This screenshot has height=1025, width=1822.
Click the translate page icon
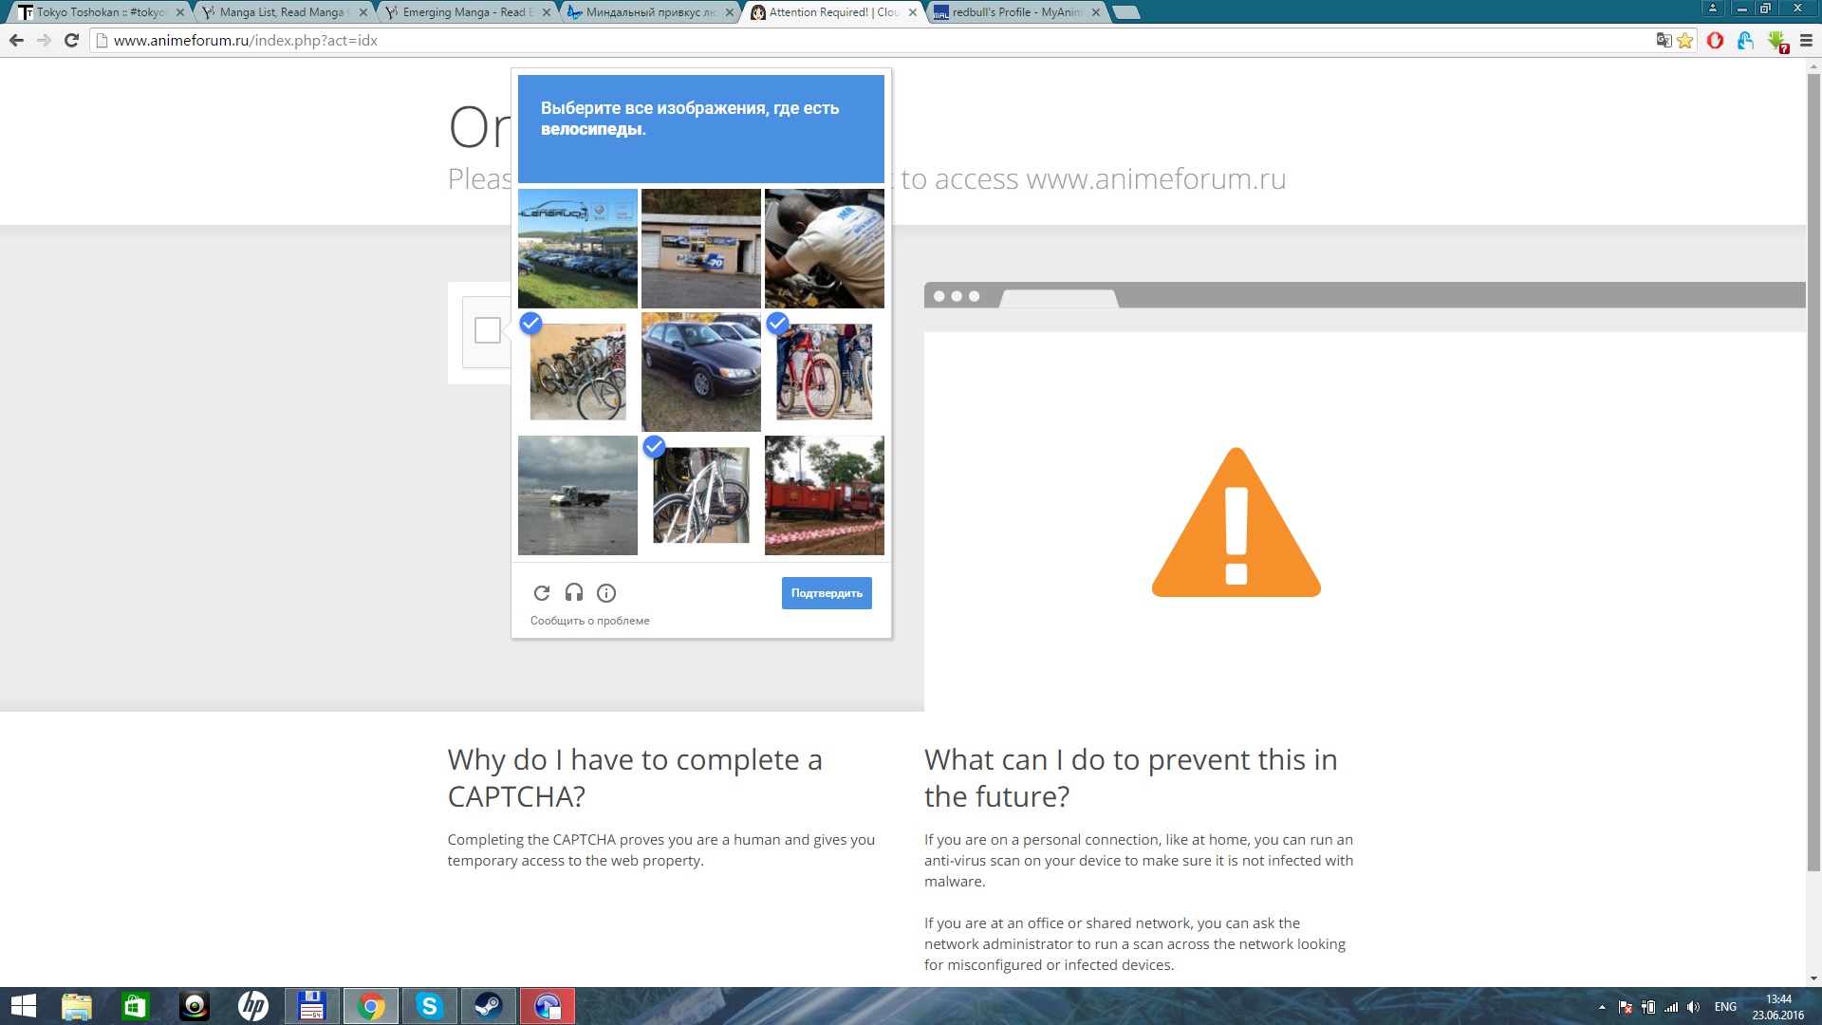1664,41
